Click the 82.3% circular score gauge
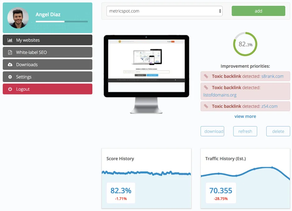 [245, 44]
